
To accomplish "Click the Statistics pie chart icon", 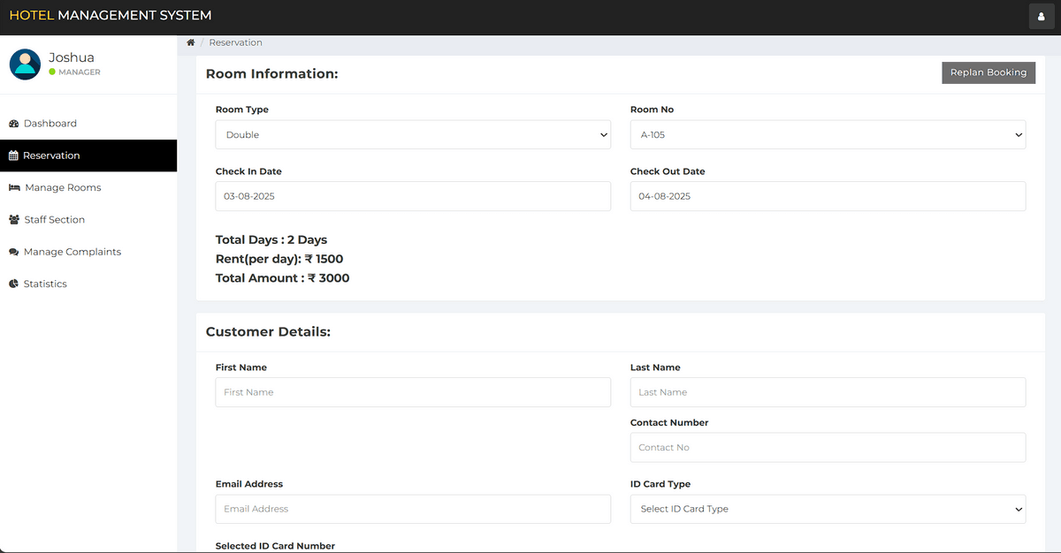I will coord(13,284).
